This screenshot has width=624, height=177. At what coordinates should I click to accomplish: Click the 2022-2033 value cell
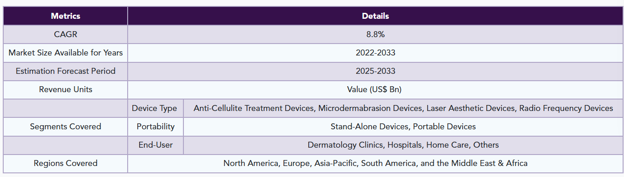pos(376,53)
